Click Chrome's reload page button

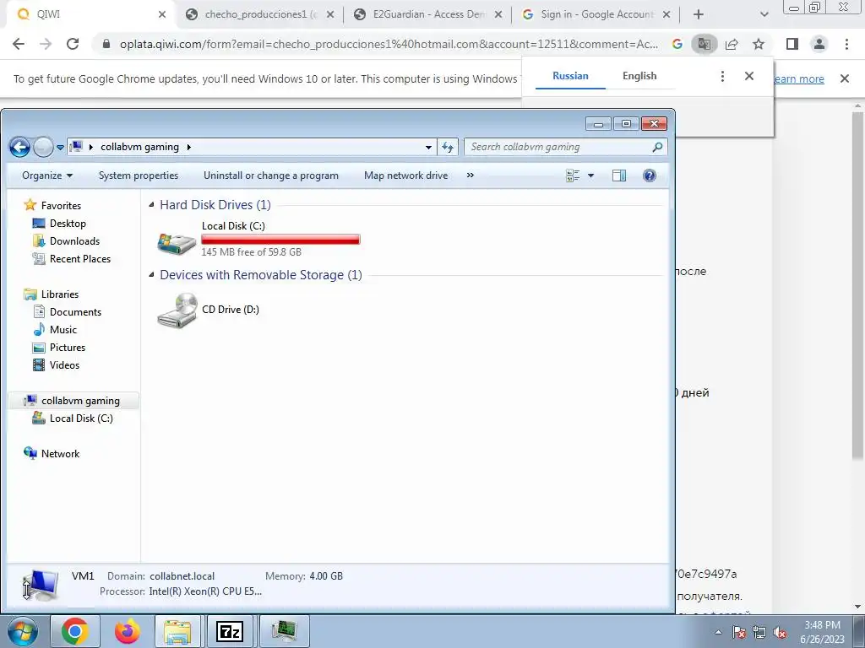pos(73,44)
